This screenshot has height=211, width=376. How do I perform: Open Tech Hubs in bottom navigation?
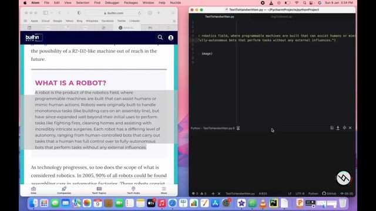[133, 190]
